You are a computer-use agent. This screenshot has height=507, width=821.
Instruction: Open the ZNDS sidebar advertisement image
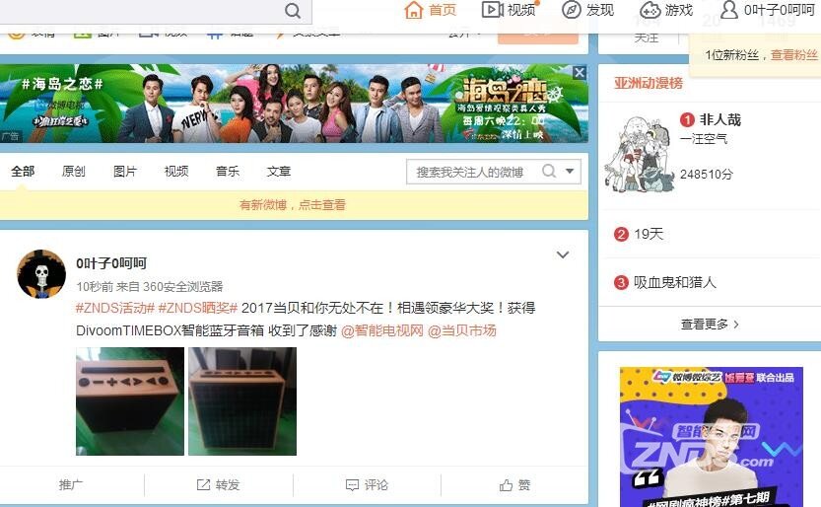coord(712,437)
